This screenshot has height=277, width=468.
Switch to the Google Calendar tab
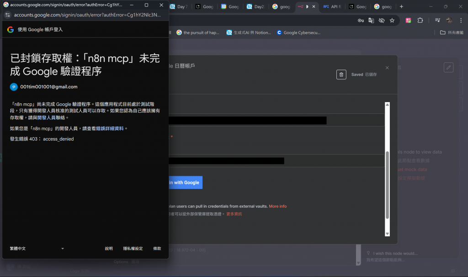point(230,6)
